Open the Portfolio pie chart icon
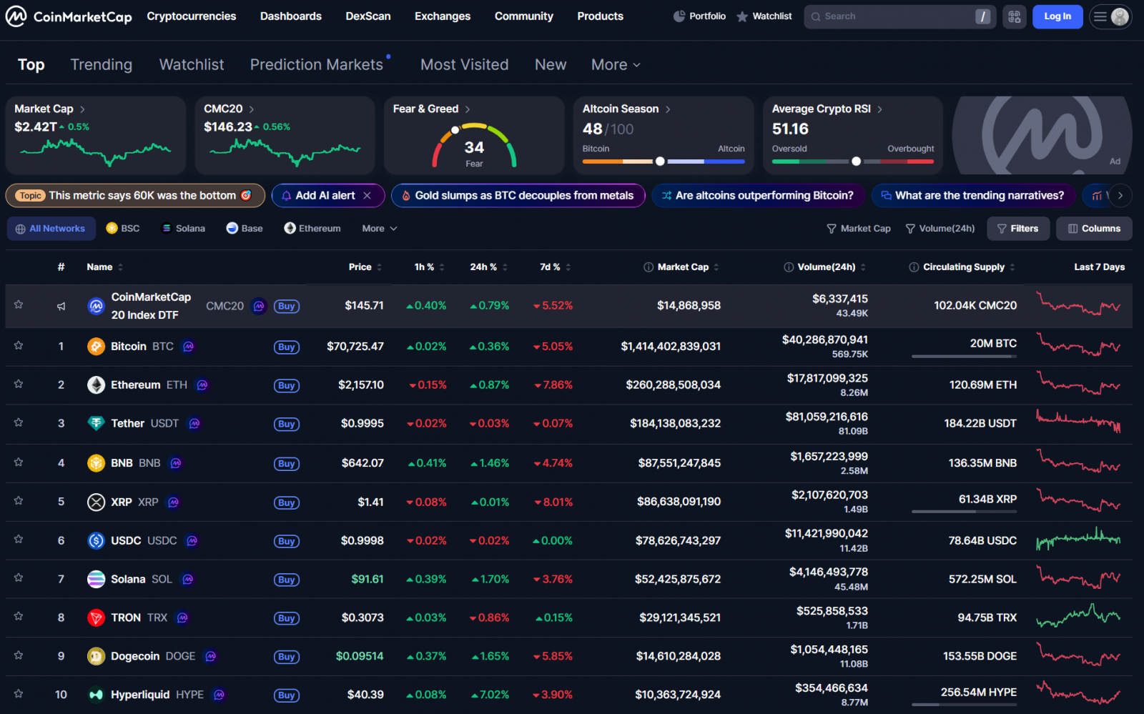The height and width of the screenshot is (714, 1144). coord(679,16)
